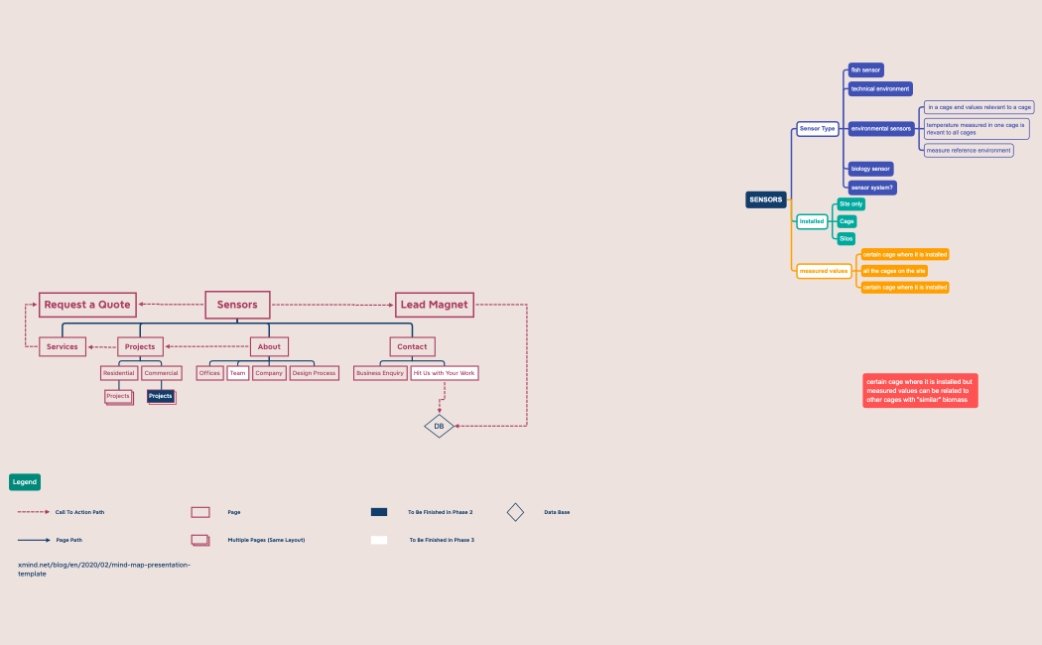Click the white Phase 3 swatch

pos(379,540)
